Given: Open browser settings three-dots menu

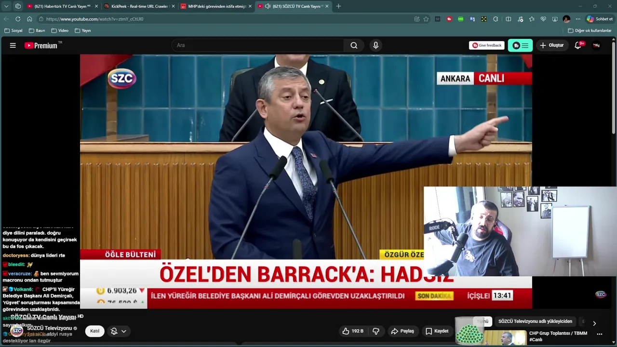Looking at the screenshot, I should [x=578, y=19].
